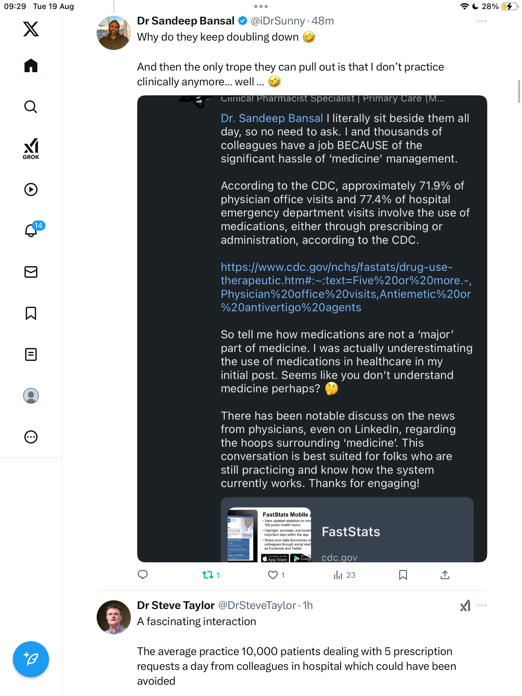Open the Notifications bell
This screenshot has width=522, height=696.
coord(31,230)
